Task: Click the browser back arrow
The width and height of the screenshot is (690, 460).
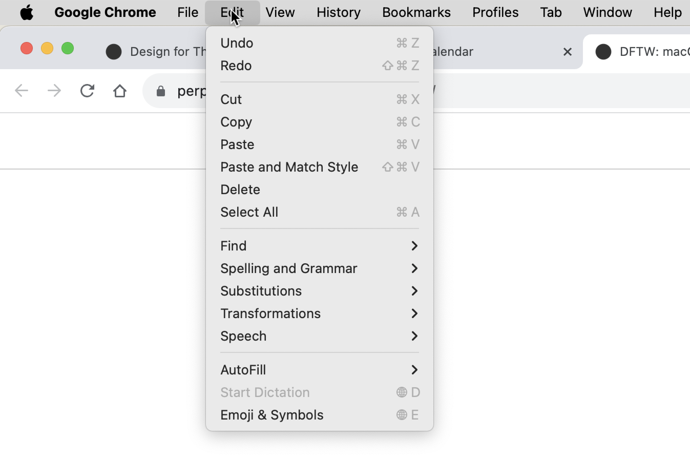Action: tap(22, 91)
